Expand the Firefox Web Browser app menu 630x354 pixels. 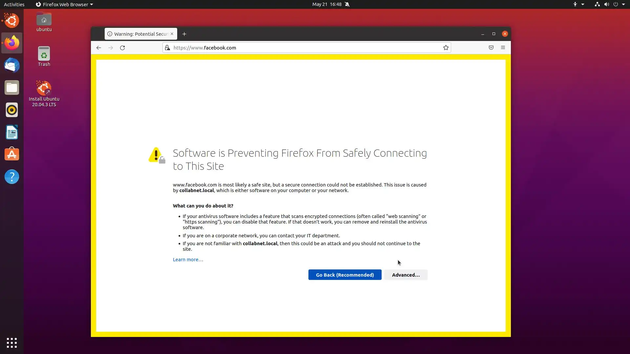point(64,4)
